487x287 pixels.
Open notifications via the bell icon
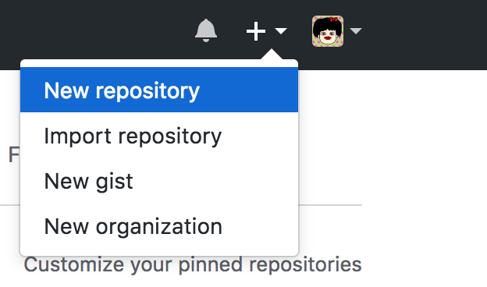click(x=205, y=30)
